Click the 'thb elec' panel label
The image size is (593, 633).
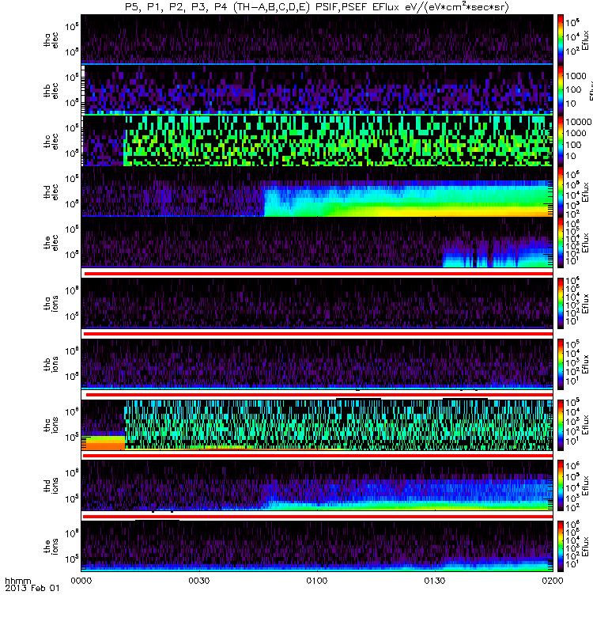51,91
